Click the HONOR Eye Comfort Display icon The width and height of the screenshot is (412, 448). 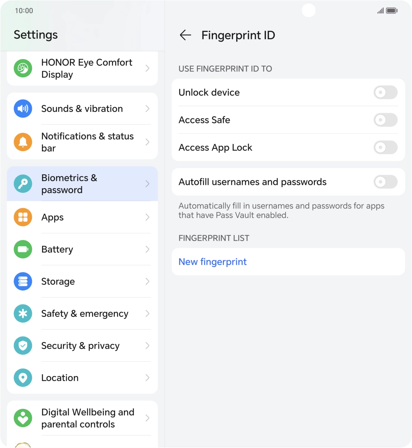click(x=22, y=68)
